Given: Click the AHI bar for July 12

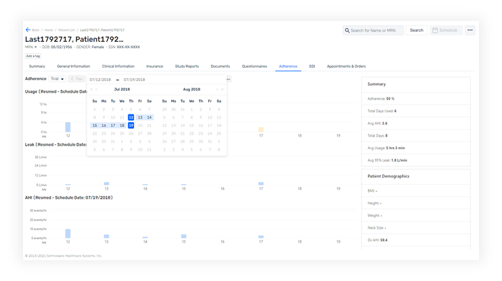Looking at the screenshot, I should click(68, 234).
